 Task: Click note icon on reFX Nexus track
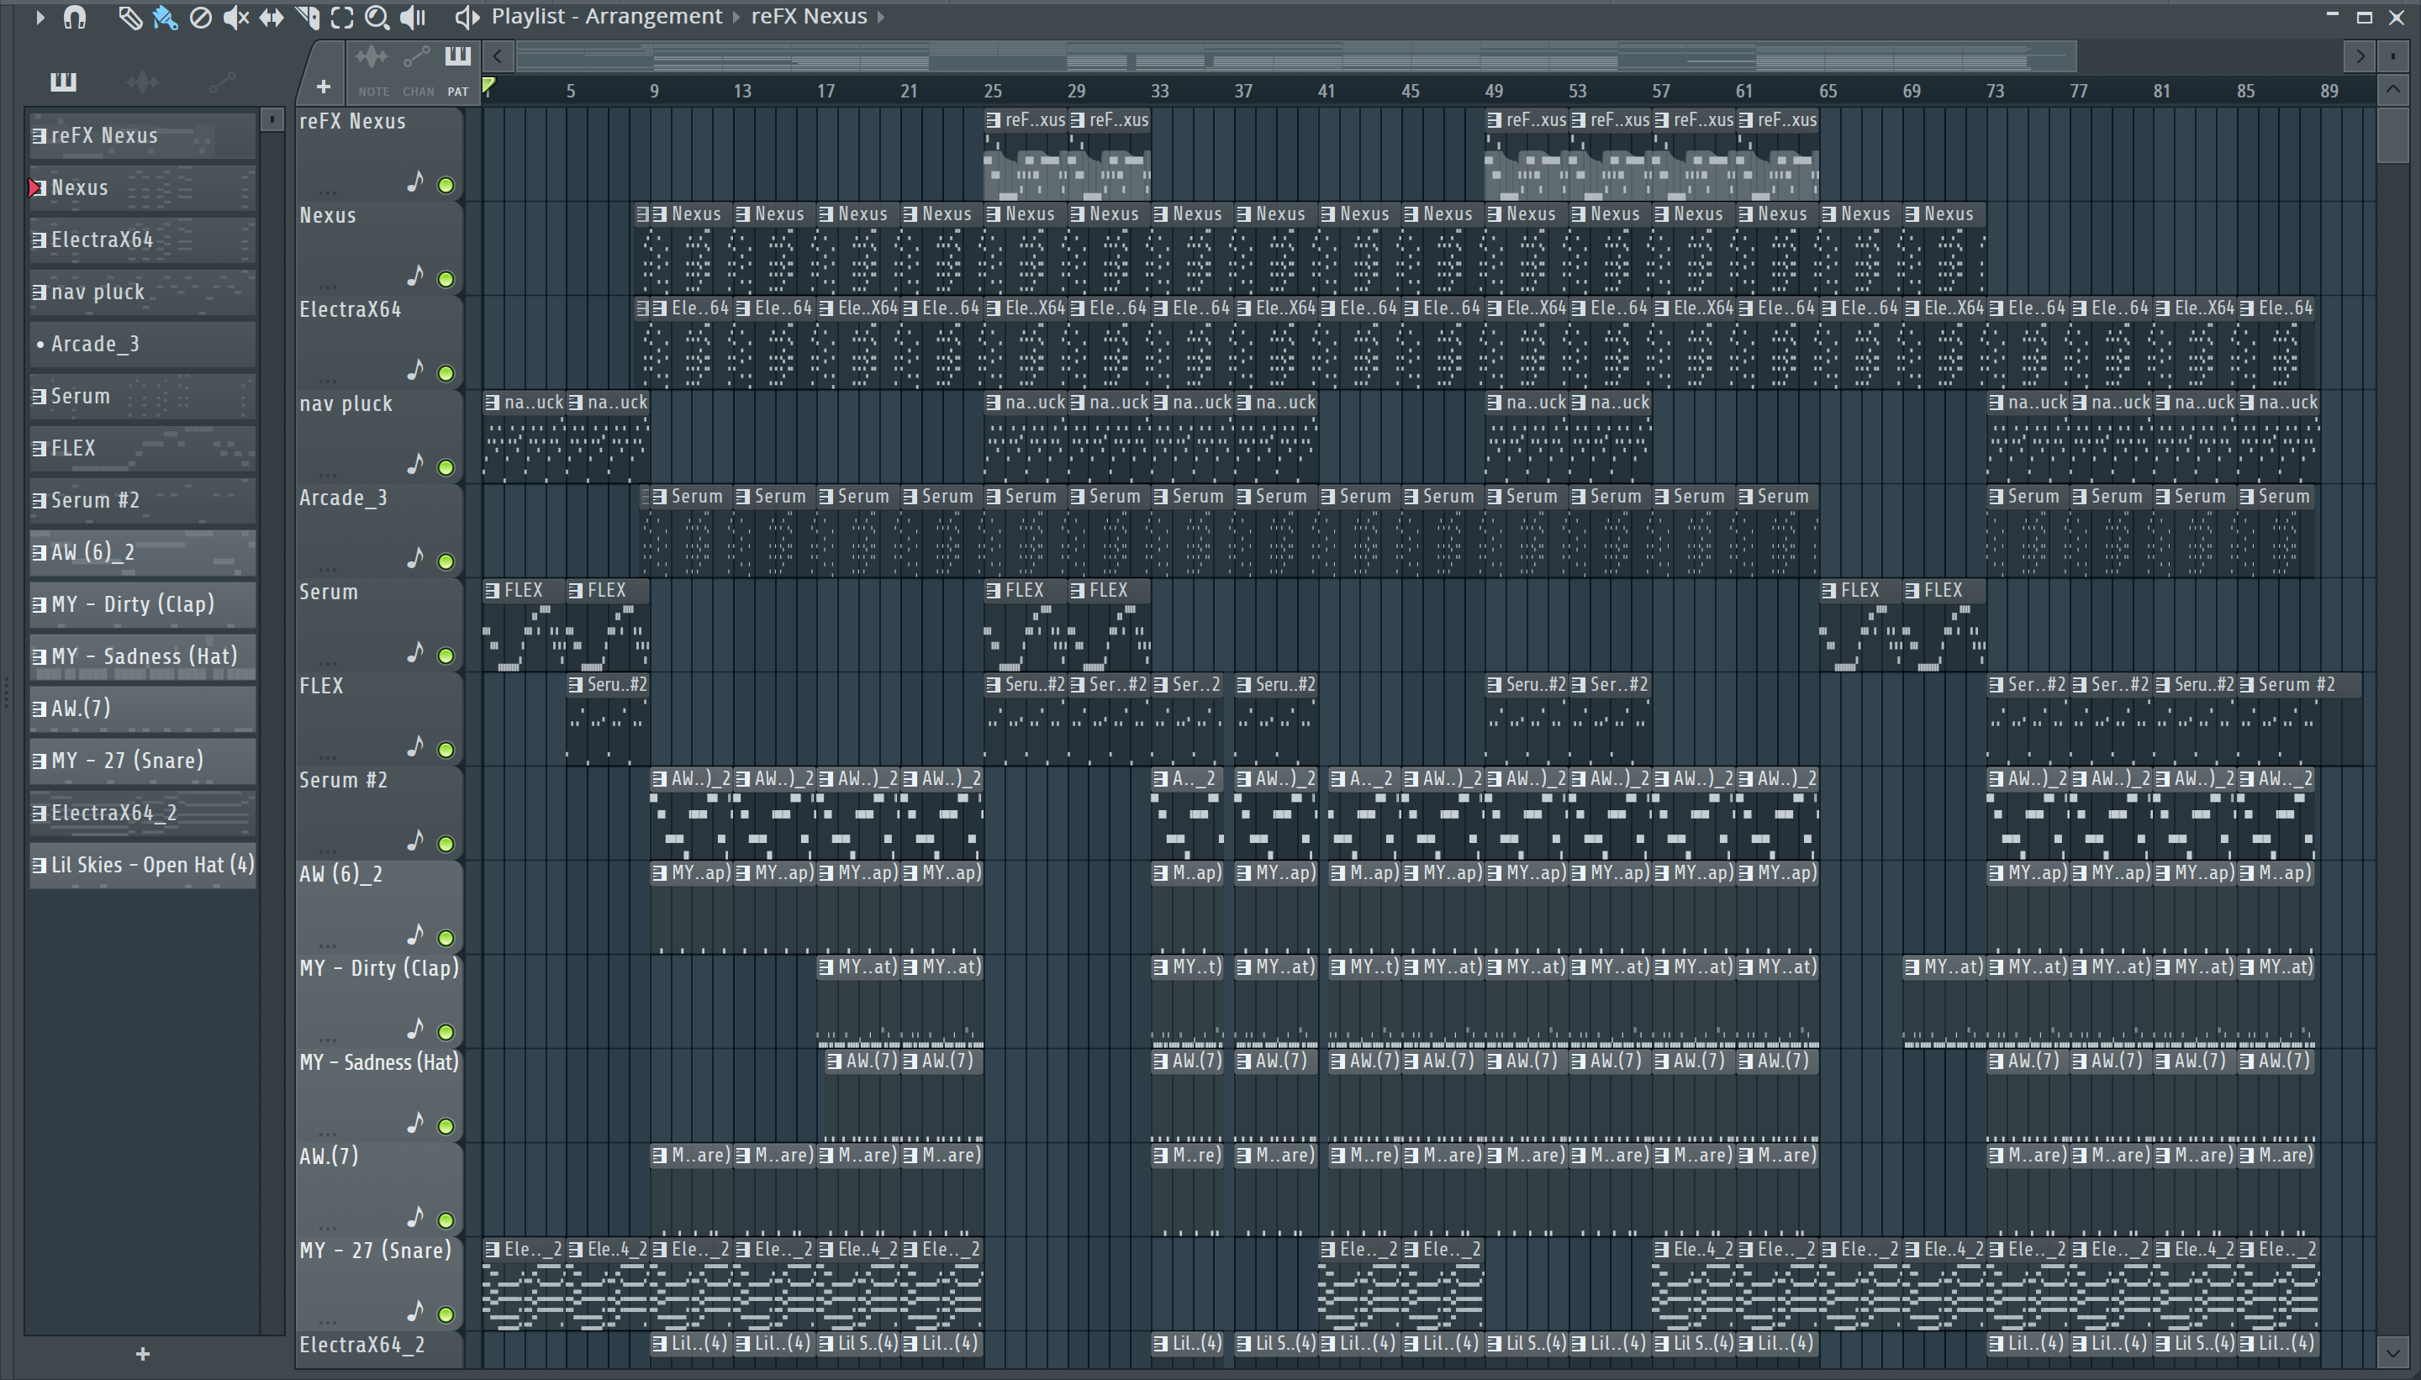point(415,181)
